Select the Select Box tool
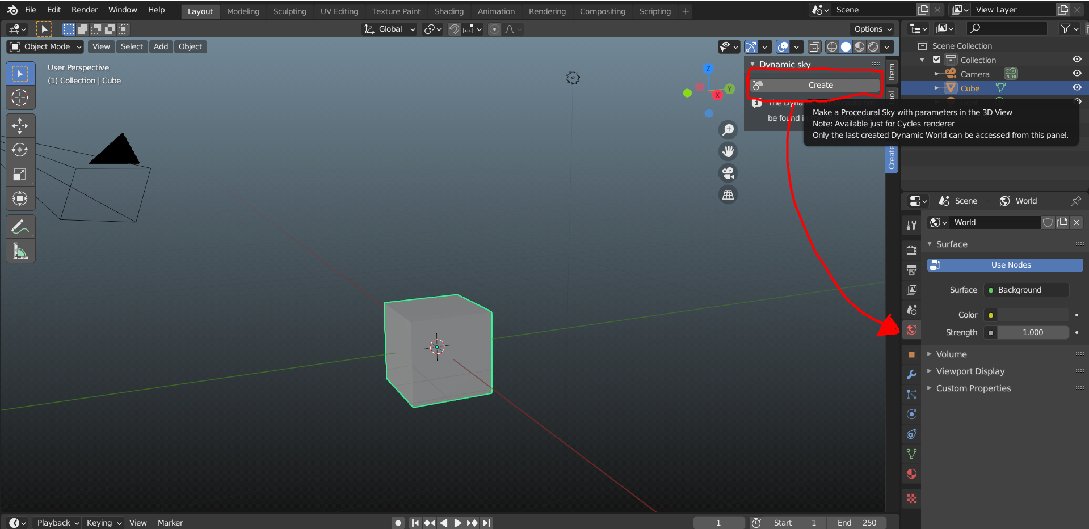This screenshot has height=529, width=1089. [x=20, y=74]
